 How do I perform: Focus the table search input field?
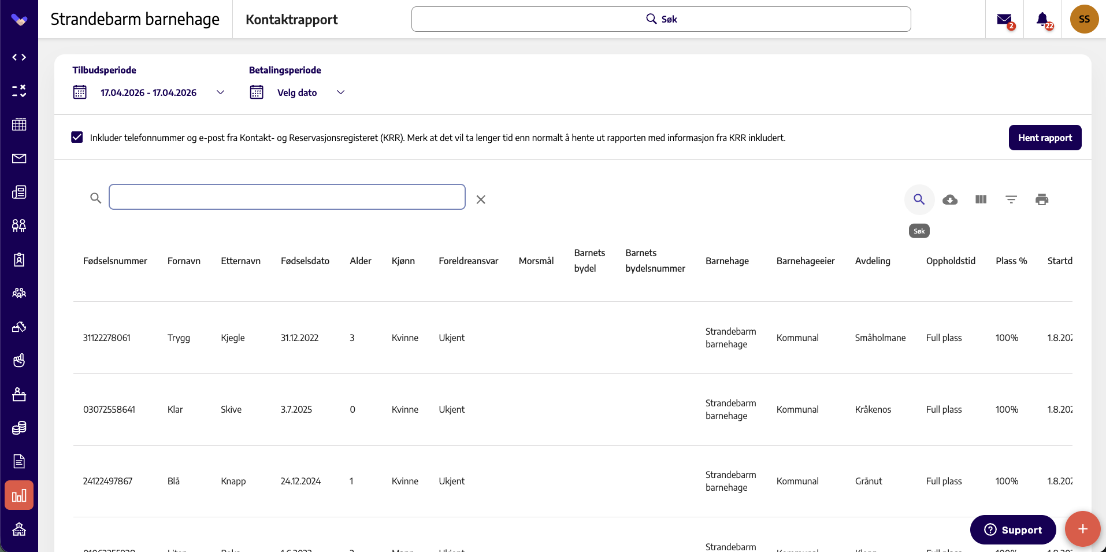(287, 197)
